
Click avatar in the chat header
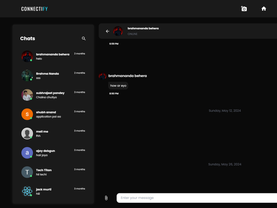click(x=118, y=31)
